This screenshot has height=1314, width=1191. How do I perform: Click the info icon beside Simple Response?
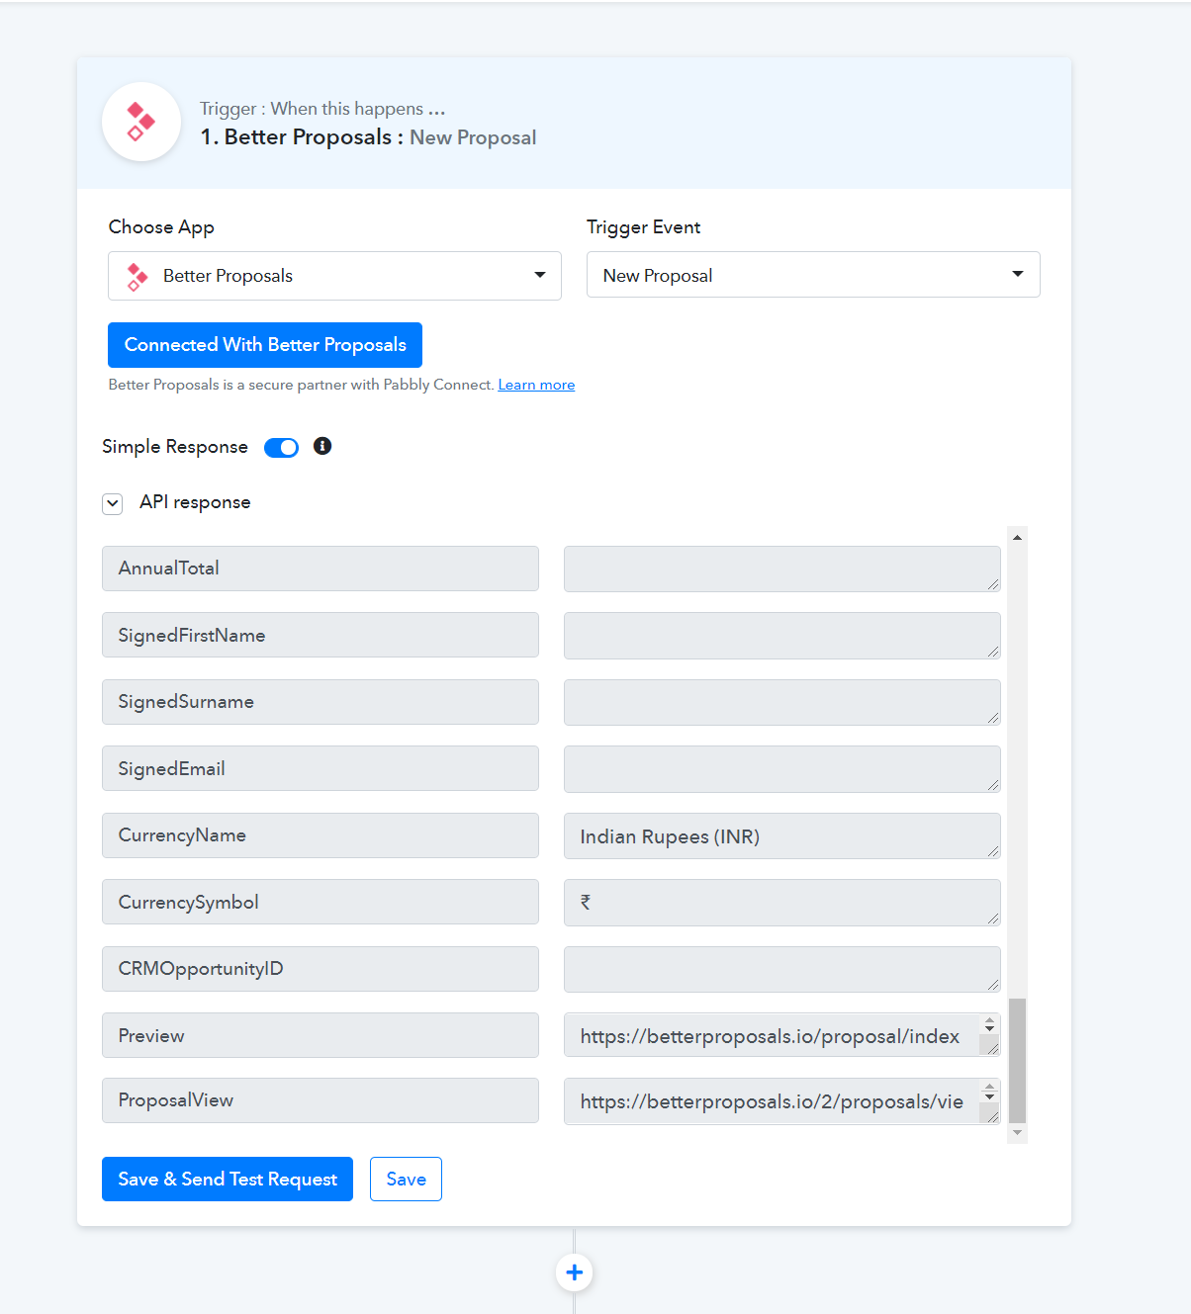322,446
